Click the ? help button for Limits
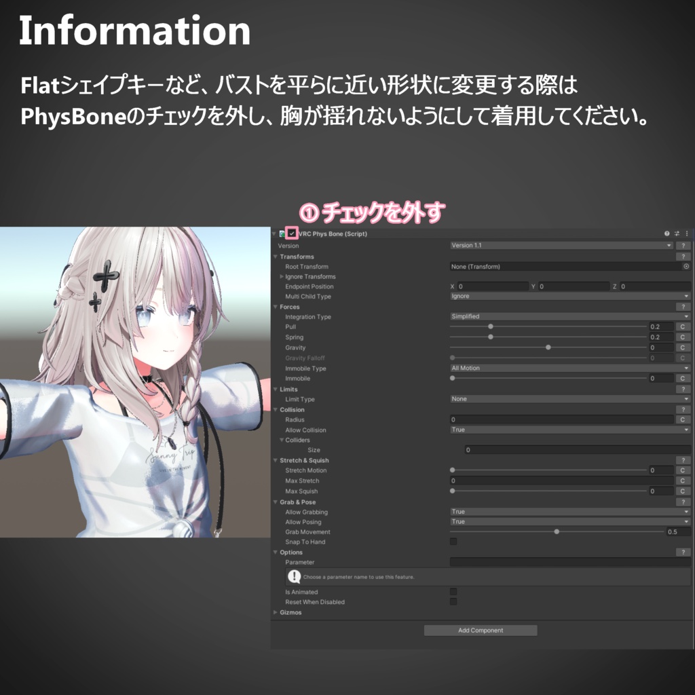Viewport: 695px width, 695px height. coord(683,389)
